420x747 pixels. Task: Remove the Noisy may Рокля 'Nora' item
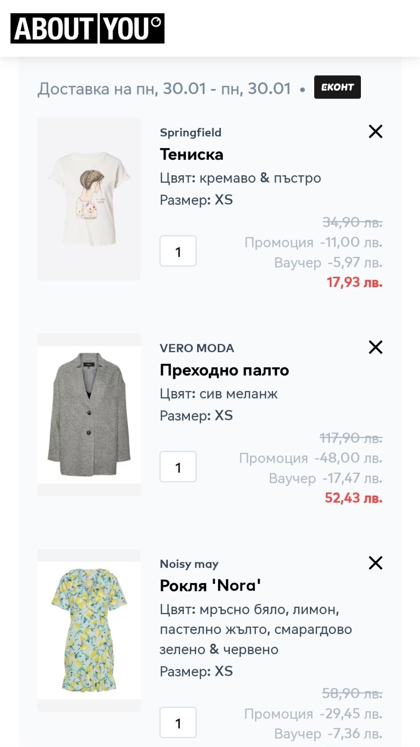(x=376, y=563)
